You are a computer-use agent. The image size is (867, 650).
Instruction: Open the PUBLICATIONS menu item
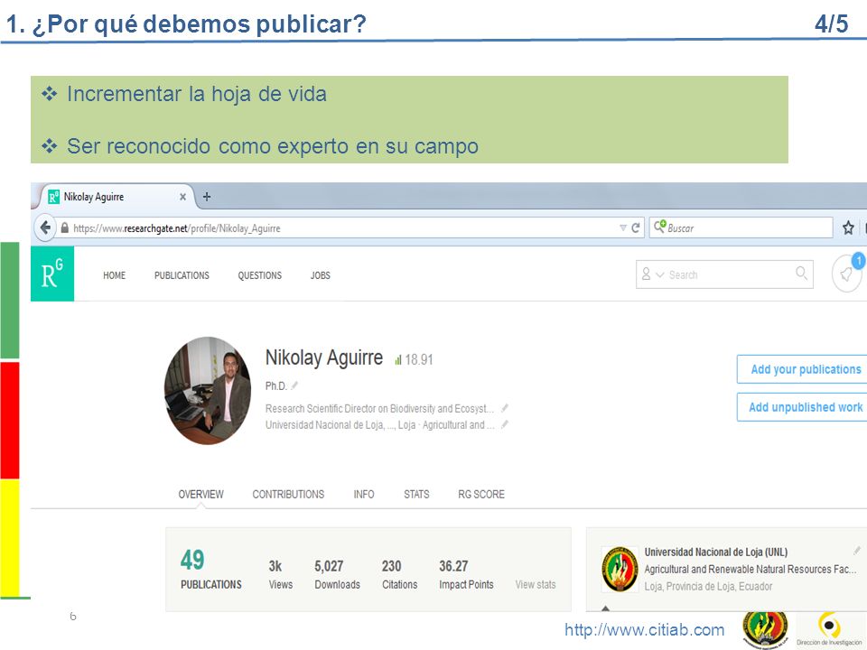(182, 275)
